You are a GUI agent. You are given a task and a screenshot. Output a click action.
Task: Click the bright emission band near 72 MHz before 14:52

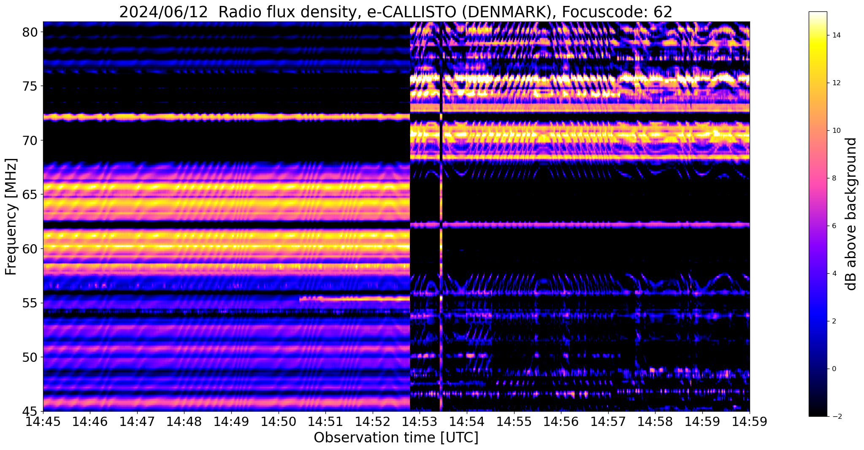[226, 116]
